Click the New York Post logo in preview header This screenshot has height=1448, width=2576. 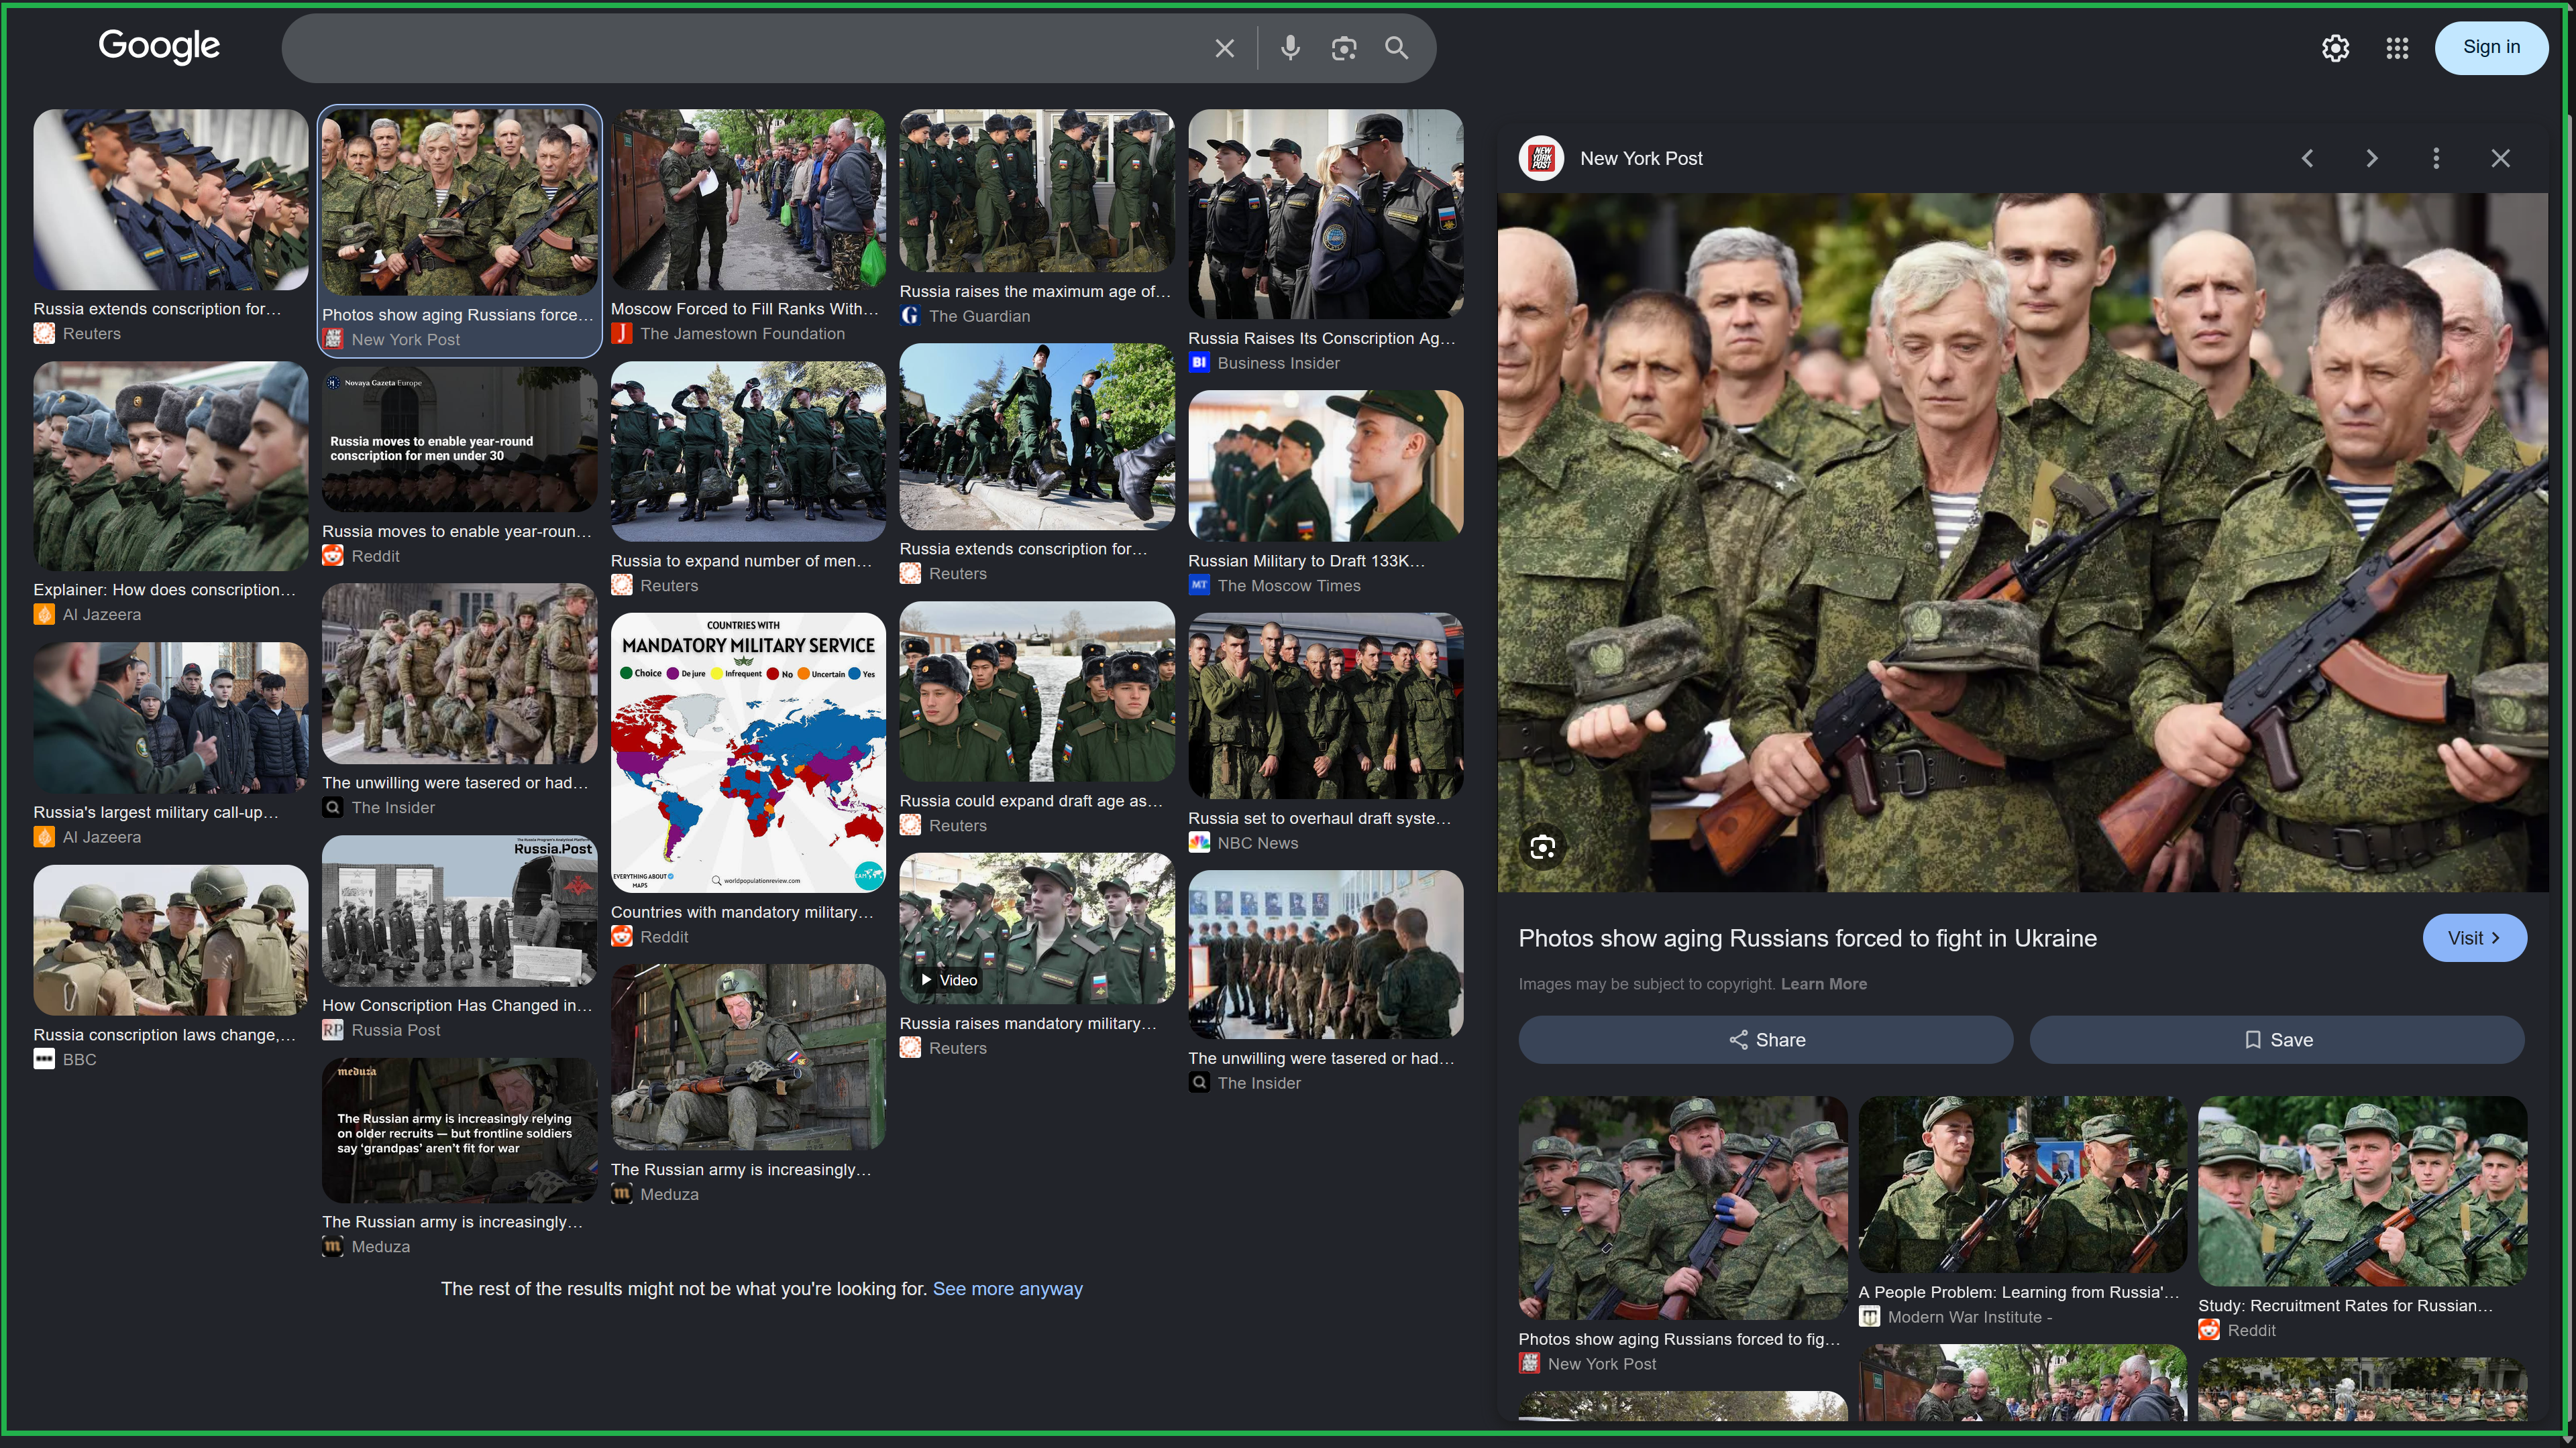click(x=1541, y=158)
